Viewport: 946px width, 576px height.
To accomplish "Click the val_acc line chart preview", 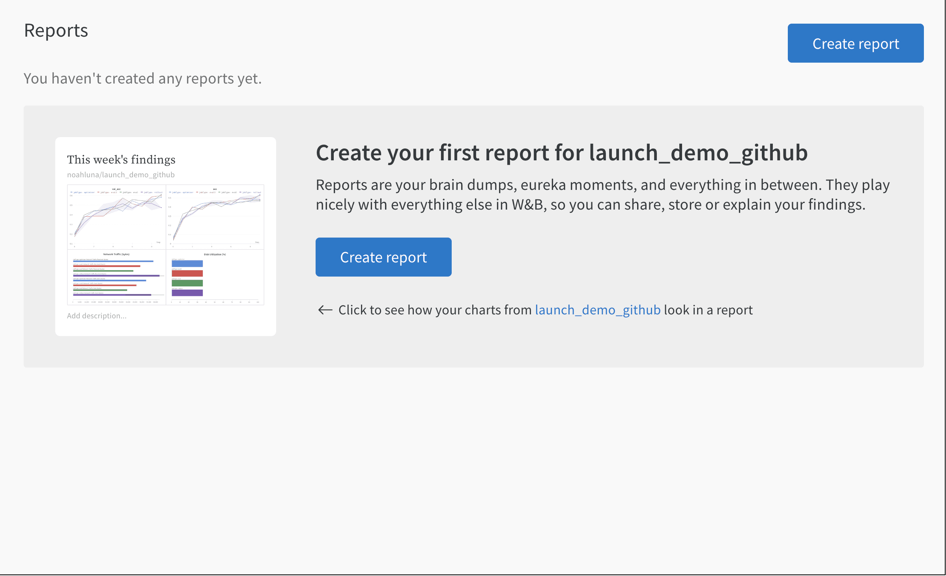I will 116,217.
